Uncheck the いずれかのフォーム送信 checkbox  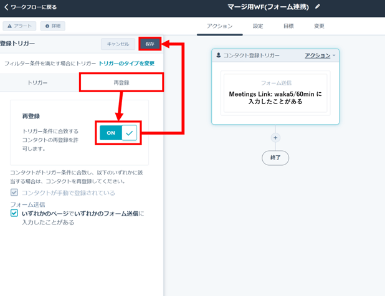click(x=14, y=213)
